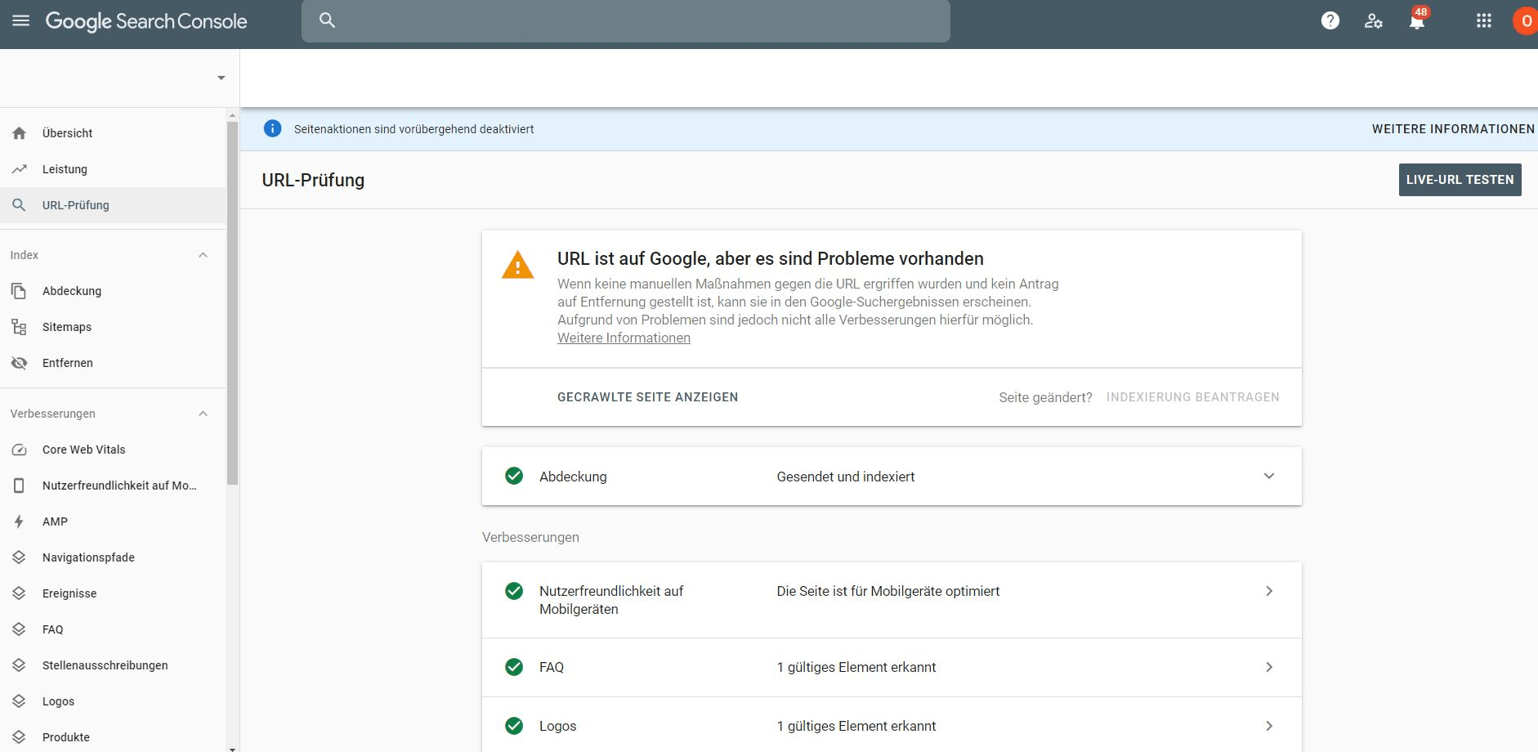Click GECRAWLTE SEITE ANZEIGEN

click(x=647, y=397)
